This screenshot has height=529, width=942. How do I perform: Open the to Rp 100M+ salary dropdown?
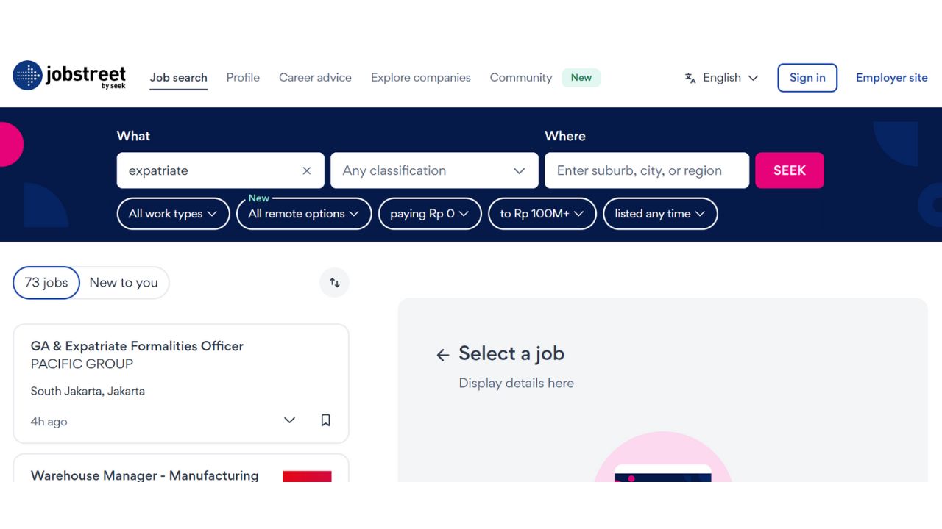click(542, 213)
